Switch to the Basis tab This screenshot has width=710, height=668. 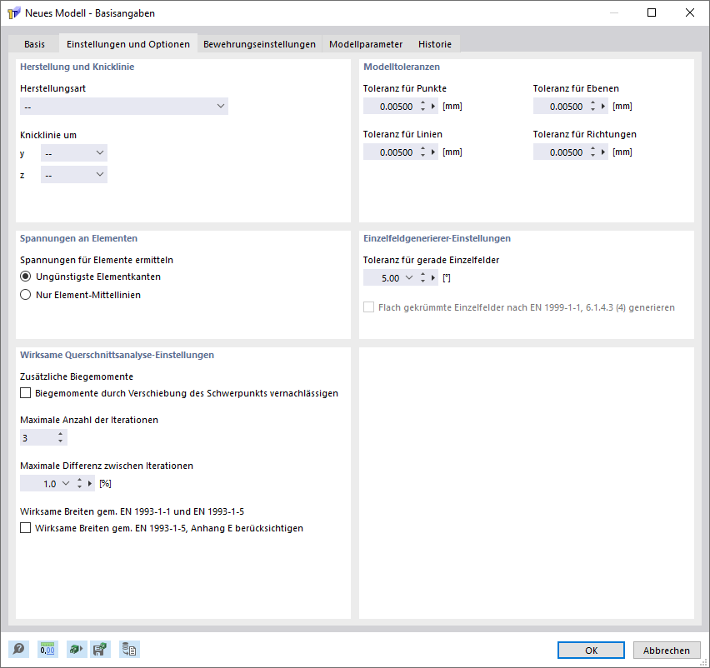[34, 44]
